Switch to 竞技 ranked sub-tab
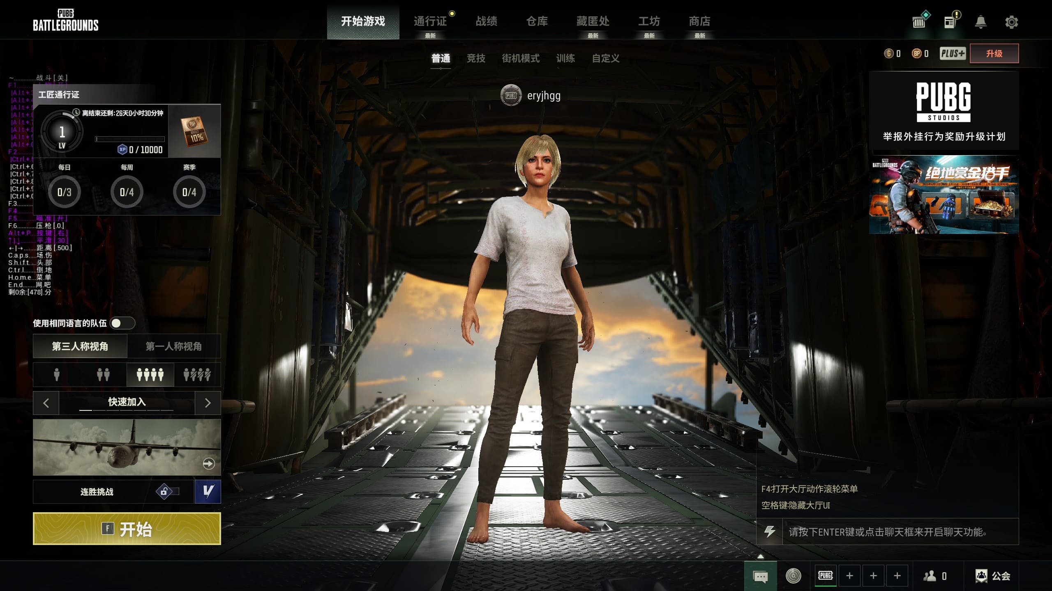The height and width of the screenshot is (591, 1052). [476, 58]
